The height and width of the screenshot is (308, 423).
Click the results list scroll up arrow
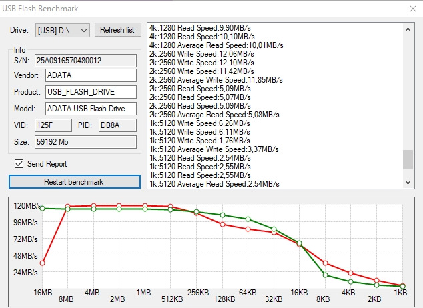coord(408,29)
